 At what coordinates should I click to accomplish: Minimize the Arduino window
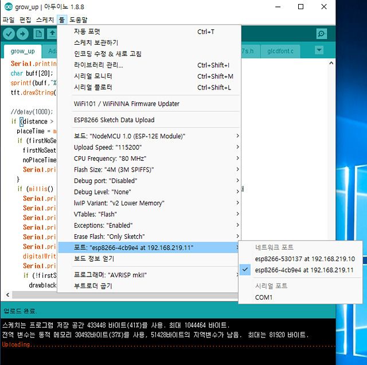pyautogui.click(x=278, y=7)
